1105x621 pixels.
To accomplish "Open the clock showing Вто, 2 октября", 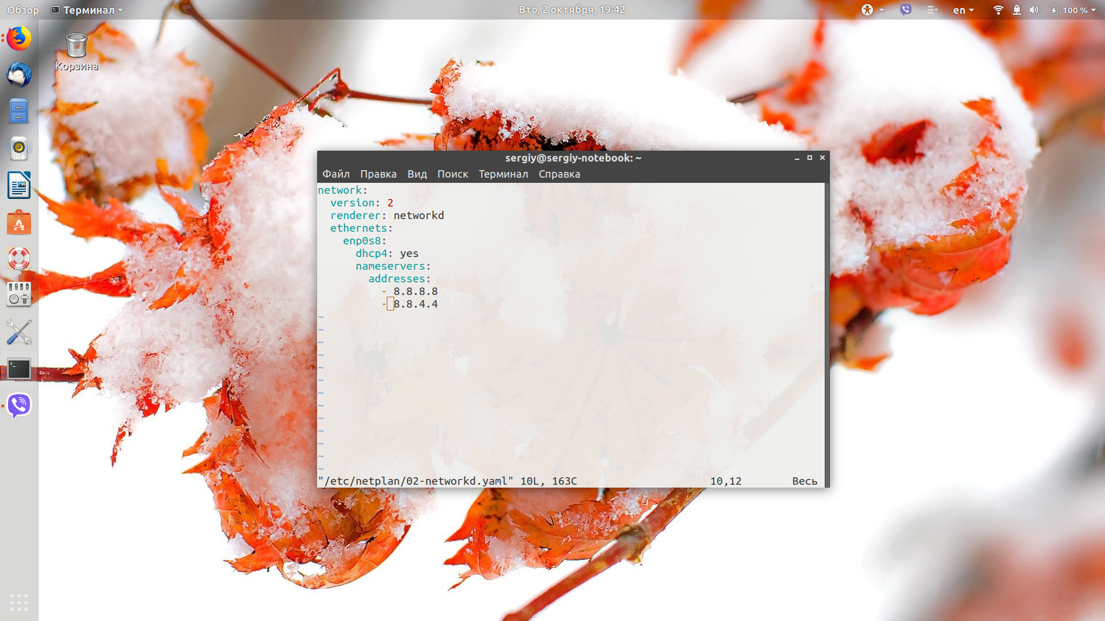I will click(x=571, y=10).
